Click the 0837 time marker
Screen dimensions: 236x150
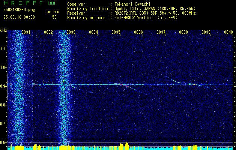(x=161, y=32)
